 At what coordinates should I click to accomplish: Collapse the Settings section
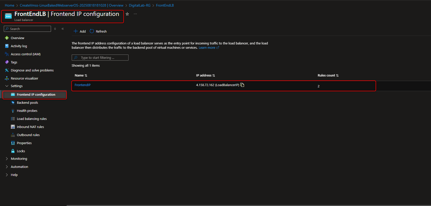7,86
